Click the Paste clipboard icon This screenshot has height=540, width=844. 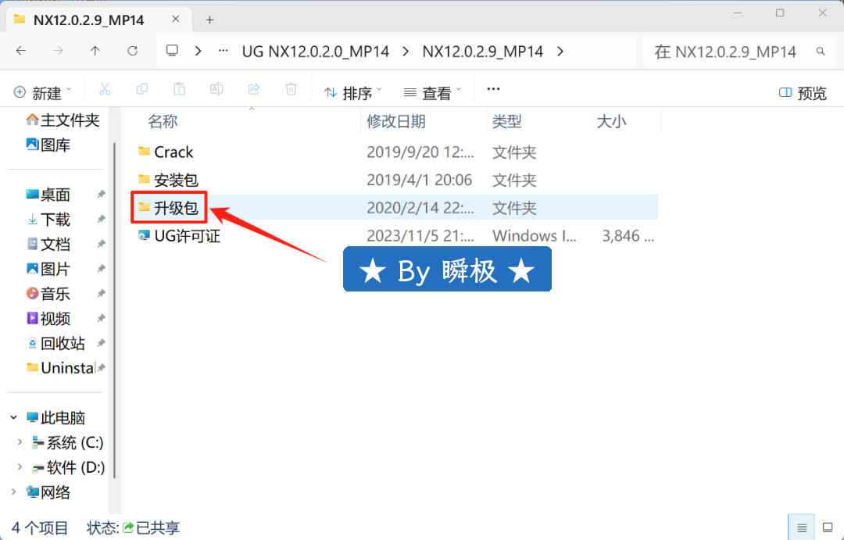tap(179, 90)
